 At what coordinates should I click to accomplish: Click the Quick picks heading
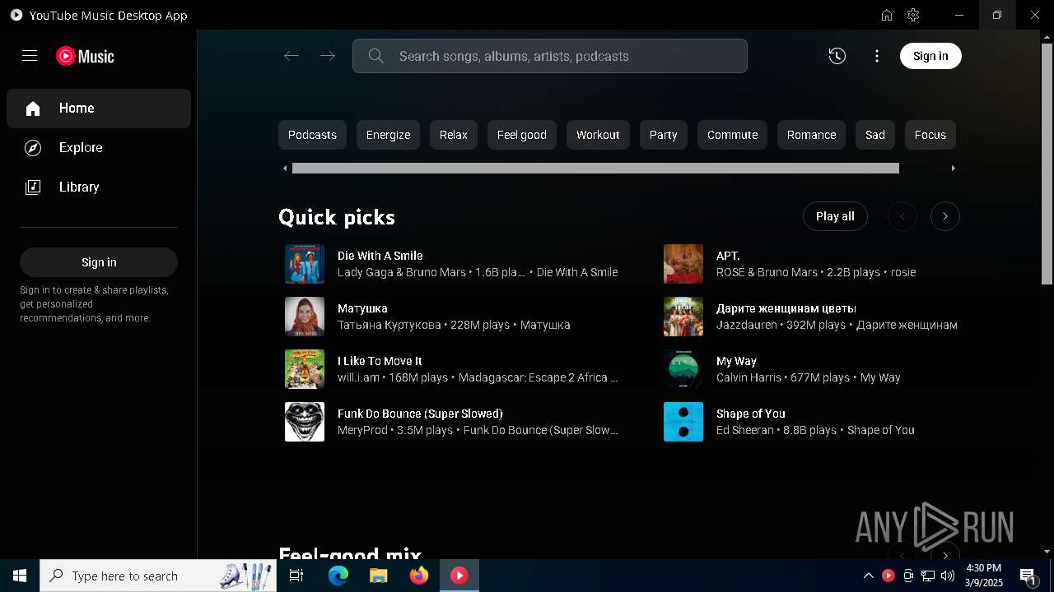(337, 217)
